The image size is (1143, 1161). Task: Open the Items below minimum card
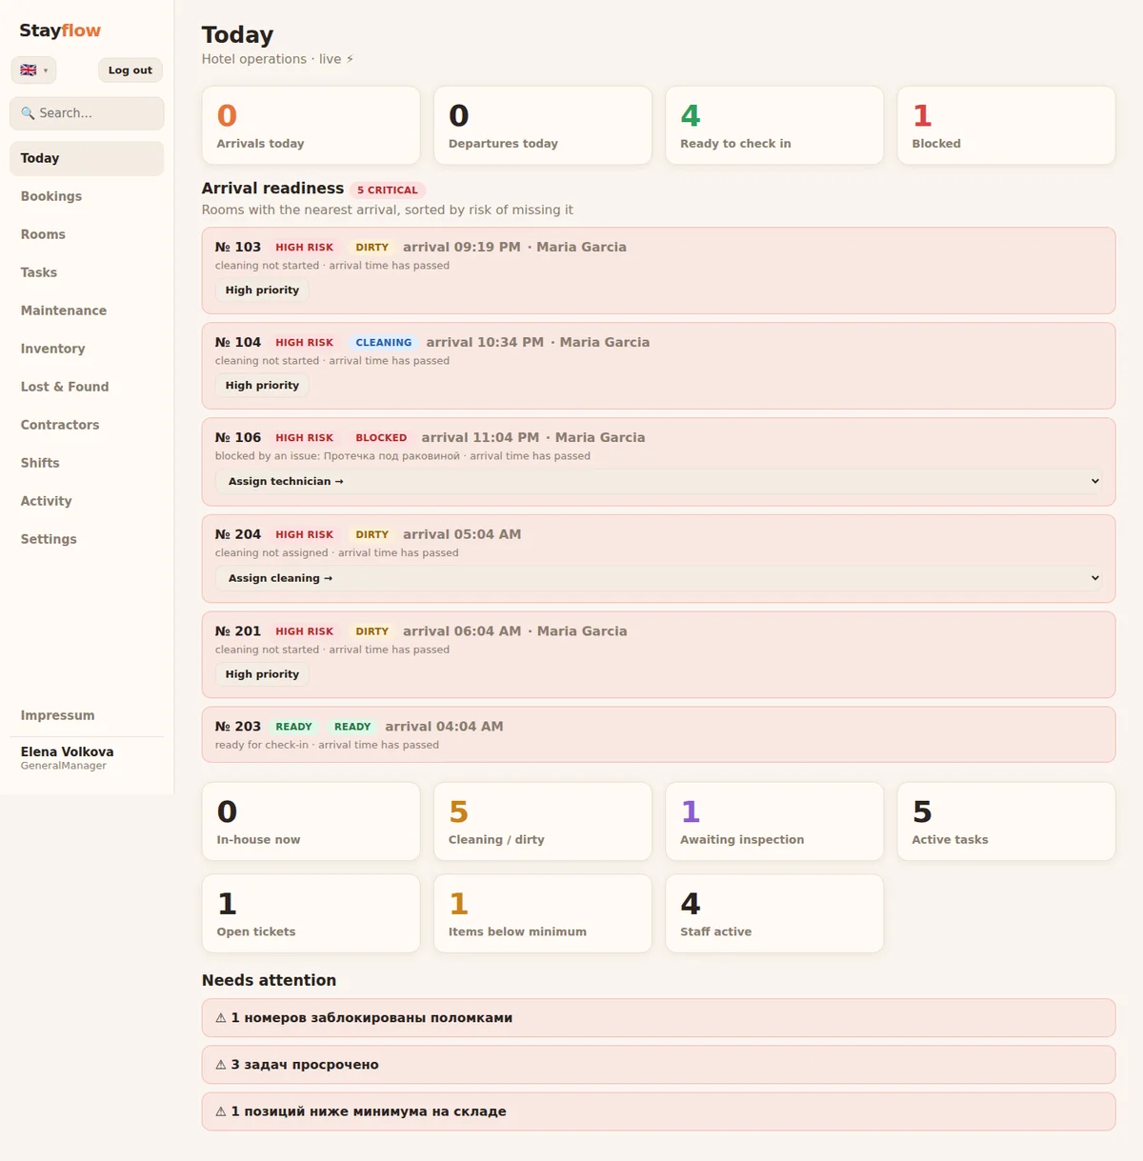543,913
